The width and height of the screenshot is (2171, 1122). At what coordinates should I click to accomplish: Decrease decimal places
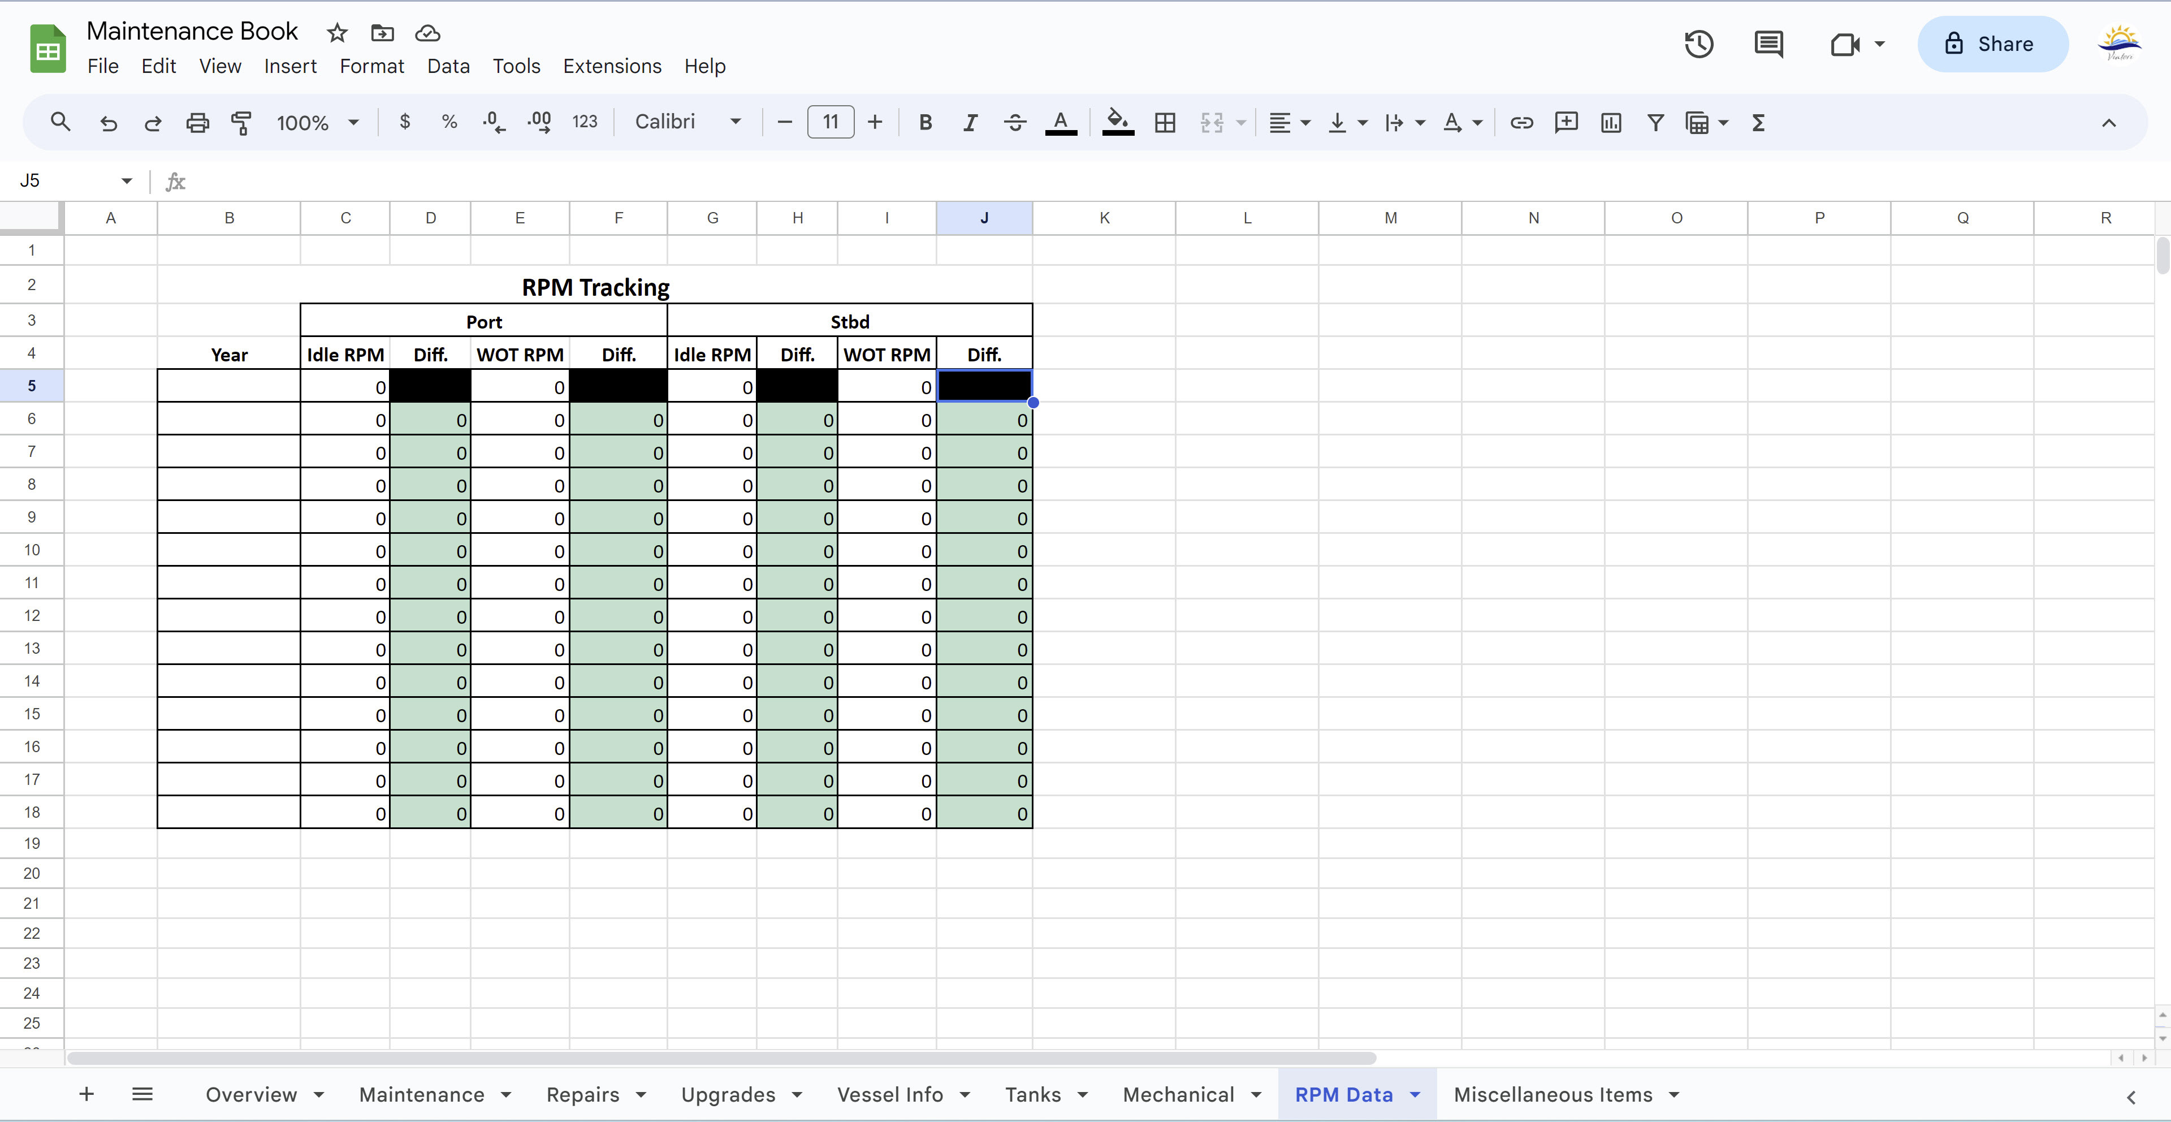pyautogui.click(x=494, y=122)
